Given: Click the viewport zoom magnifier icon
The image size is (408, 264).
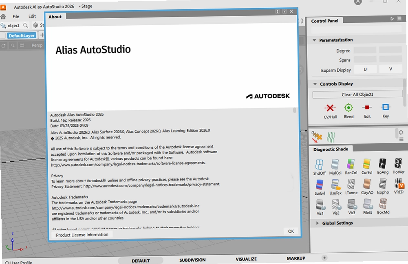Looking at the screenshot, I should click(13, 46).
